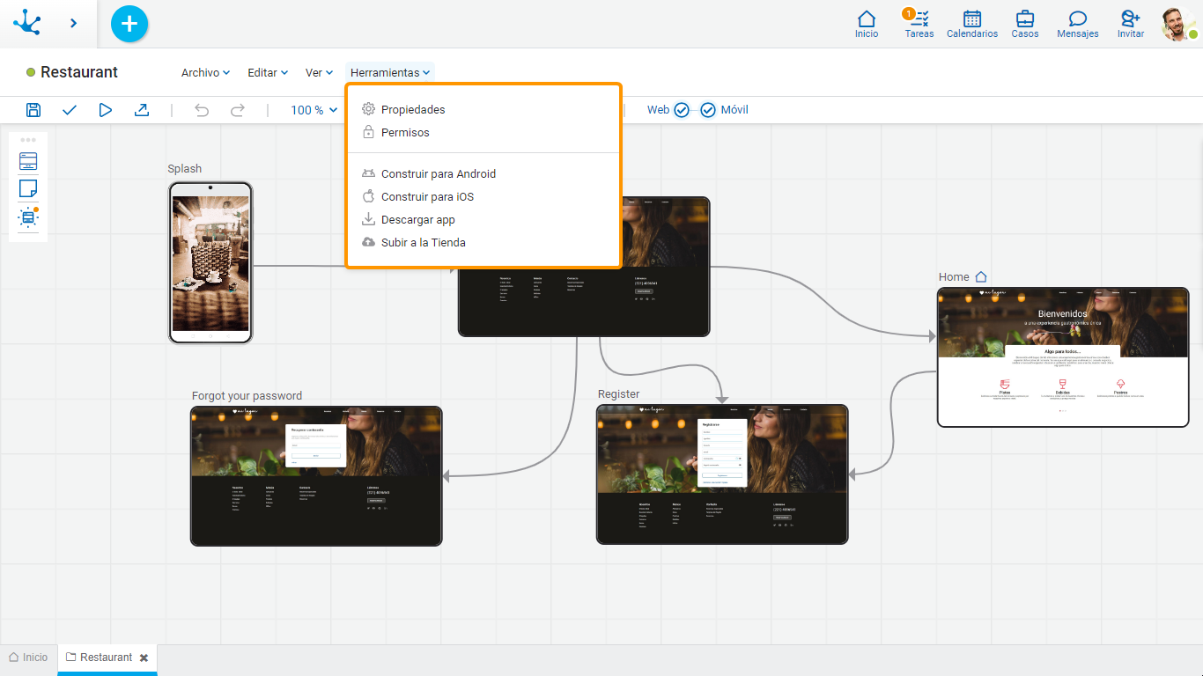1203x676 pixels.
Task: Select Permisos menu entry
Action: 483,133
